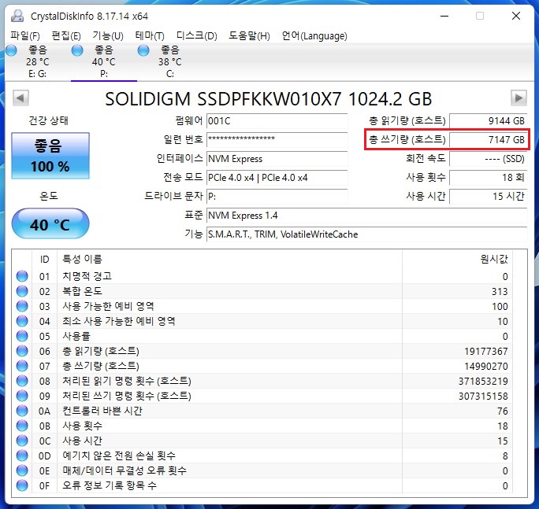The image size is (539, 509).
Task: Select the C: disk status orb
Action: pyautogui.click(x=143, y=50)
